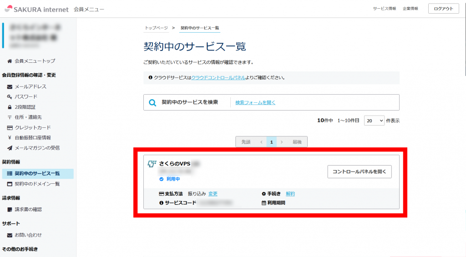466x257 pixels.
Task: Select 請求書の確認 from sidebar menu
Action: (28, 209)
